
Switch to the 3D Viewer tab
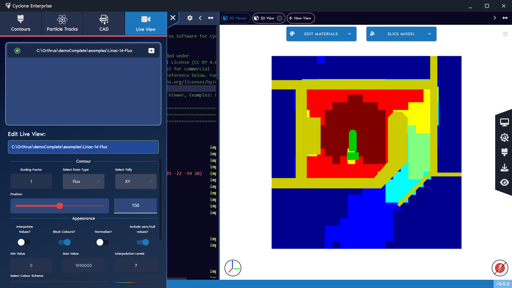(x=235, y=18)
